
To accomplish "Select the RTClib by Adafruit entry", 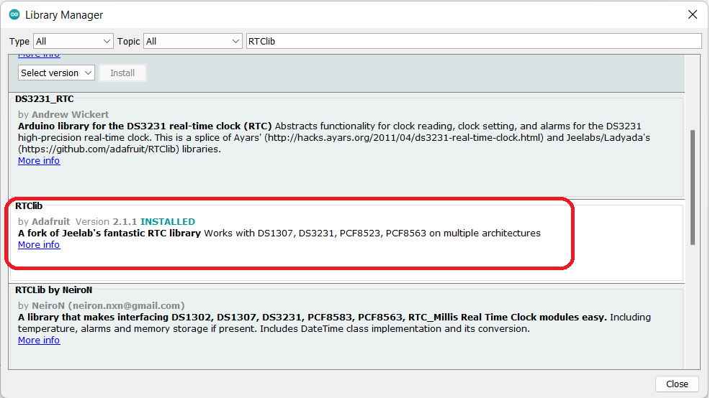I will point(346,241).
